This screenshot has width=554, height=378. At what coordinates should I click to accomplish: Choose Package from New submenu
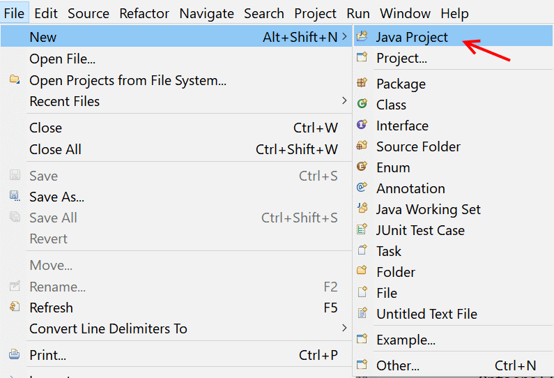[x=453, y=84]
